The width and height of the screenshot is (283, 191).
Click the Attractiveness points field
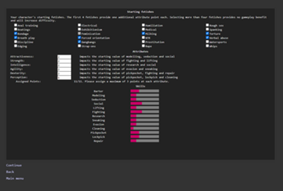click(x=64, y=57)
